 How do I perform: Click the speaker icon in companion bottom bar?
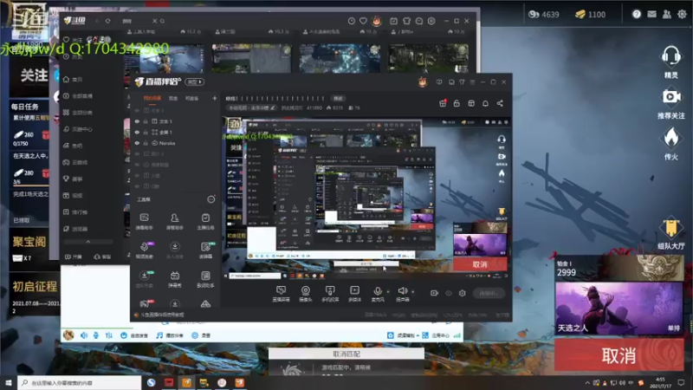[x=402, y=290]
